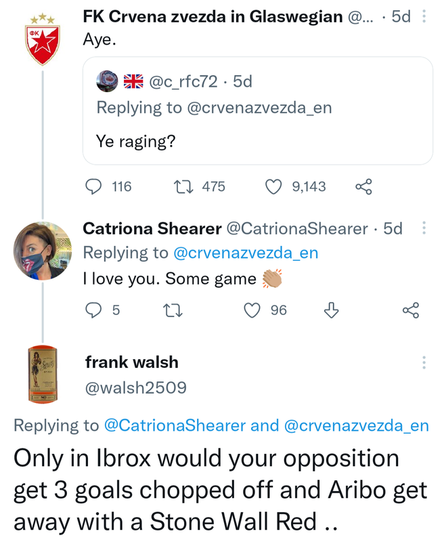Open more options on Catriona Shearer tweet

pyautogui.click(x=424, y=229)
